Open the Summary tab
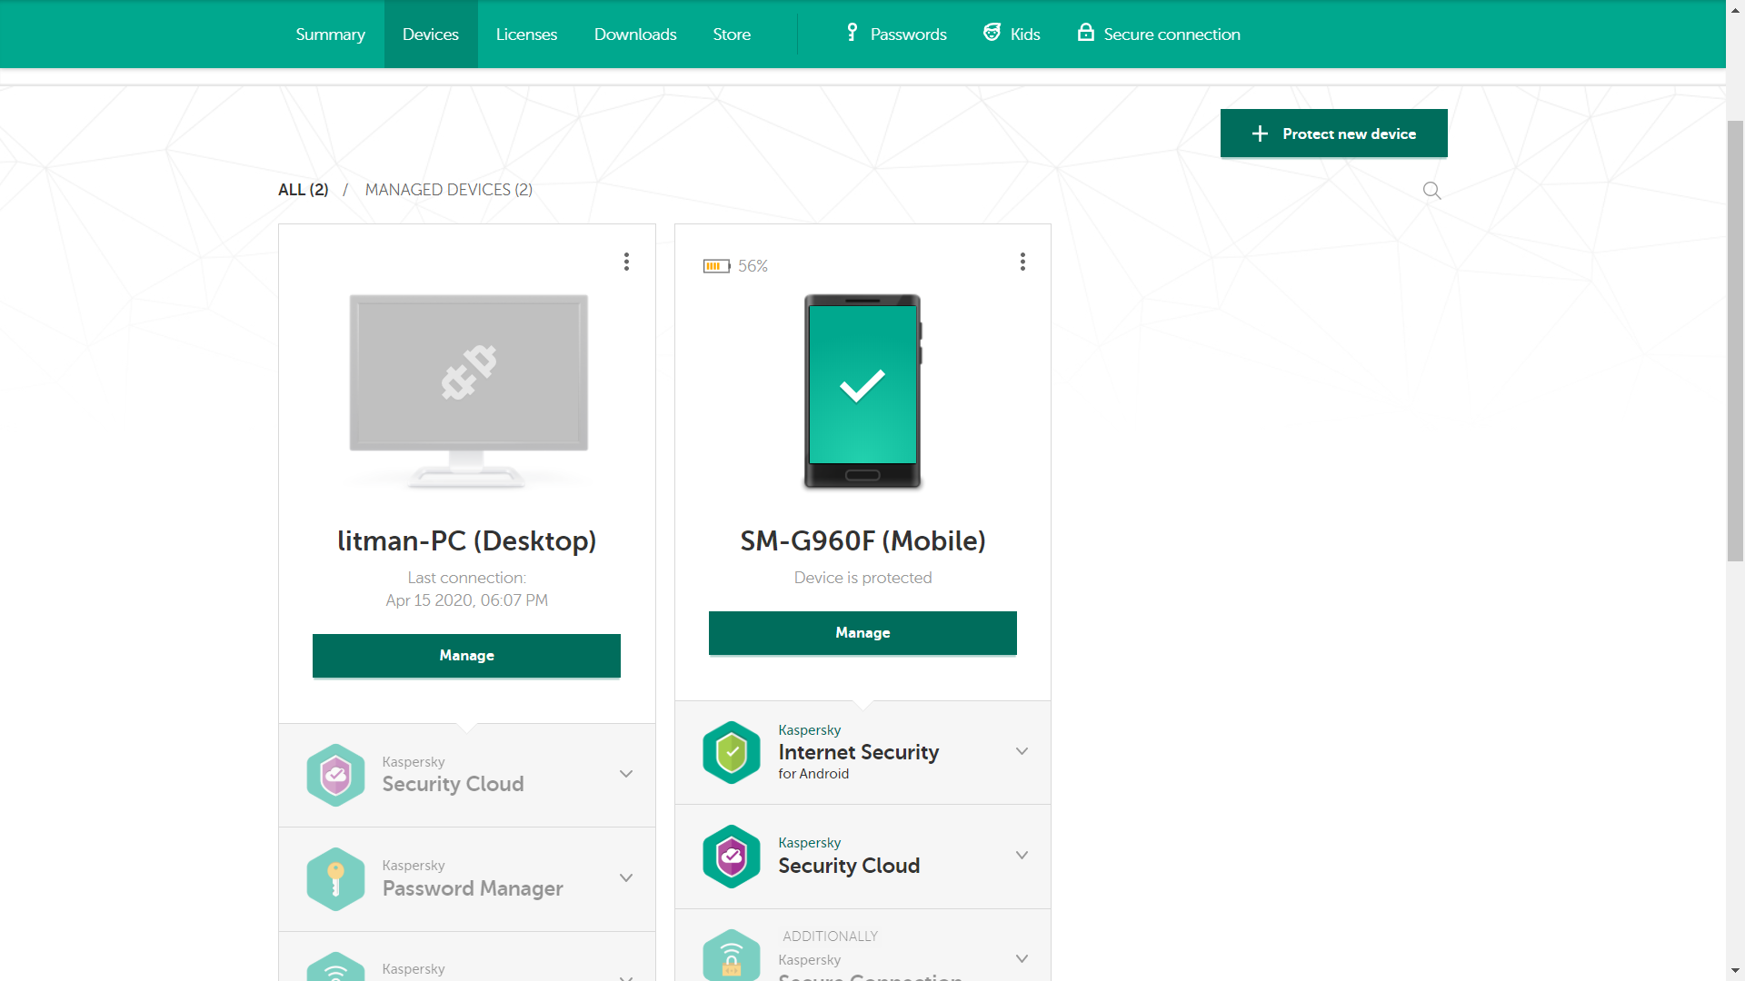The image size is (1745, 981). click(x=330, y=34)
